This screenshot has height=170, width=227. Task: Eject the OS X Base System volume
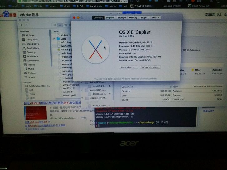pos(110,94)
